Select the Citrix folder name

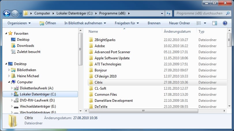pos(98,82)
